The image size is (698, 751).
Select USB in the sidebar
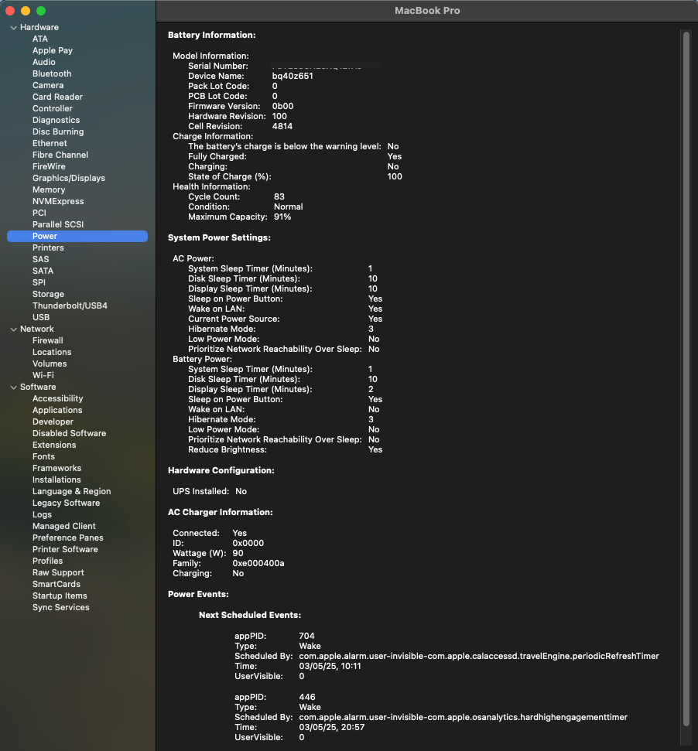pyautogui.click(x=41, y=317)
